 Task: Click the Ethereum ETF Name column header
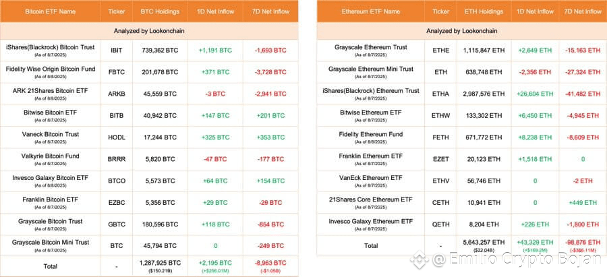tap(370, 11)
